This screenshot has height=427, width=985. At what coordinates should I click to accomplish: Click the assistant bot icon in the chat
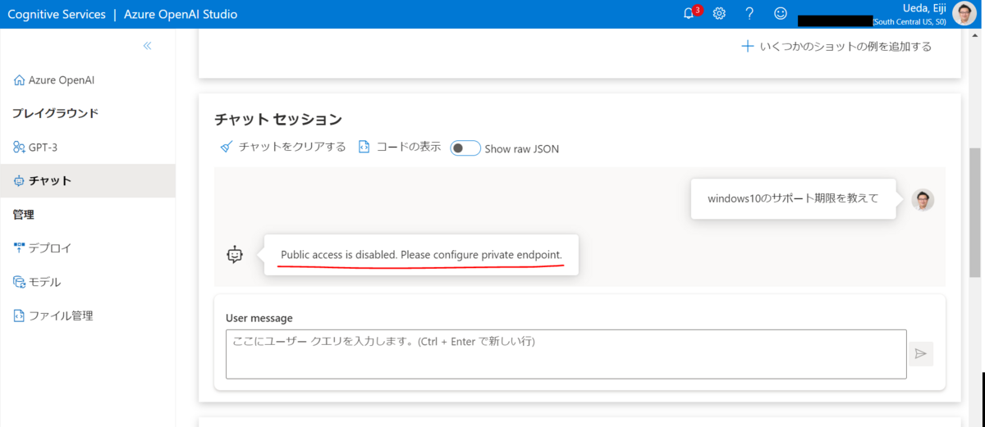236,255
